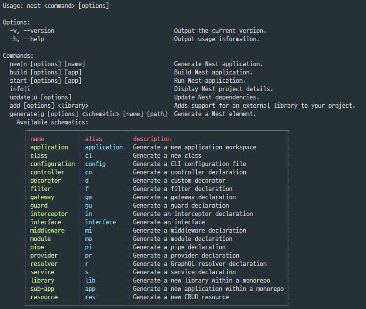This screenshot has width=366, height=309.
Task: Click the 'guard' schematic name
Action: point(39,206)
